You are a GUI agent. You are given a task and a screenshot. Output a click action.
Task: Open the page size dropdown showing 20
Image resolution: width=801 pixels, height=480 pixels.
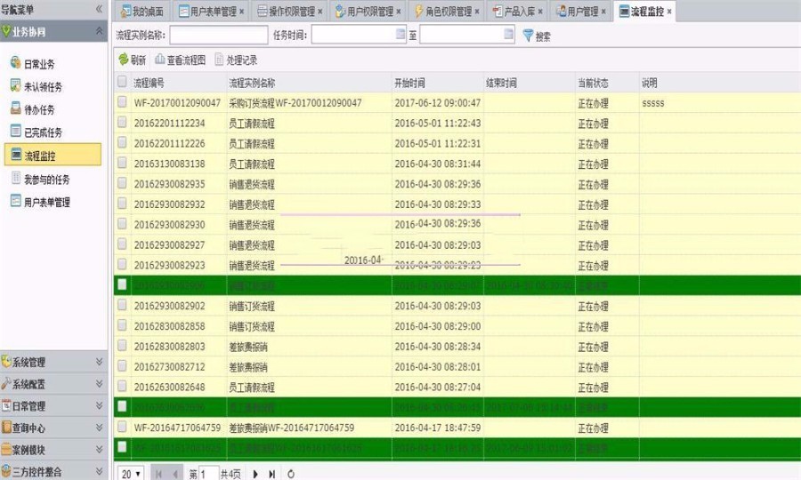tap(131, 474)
